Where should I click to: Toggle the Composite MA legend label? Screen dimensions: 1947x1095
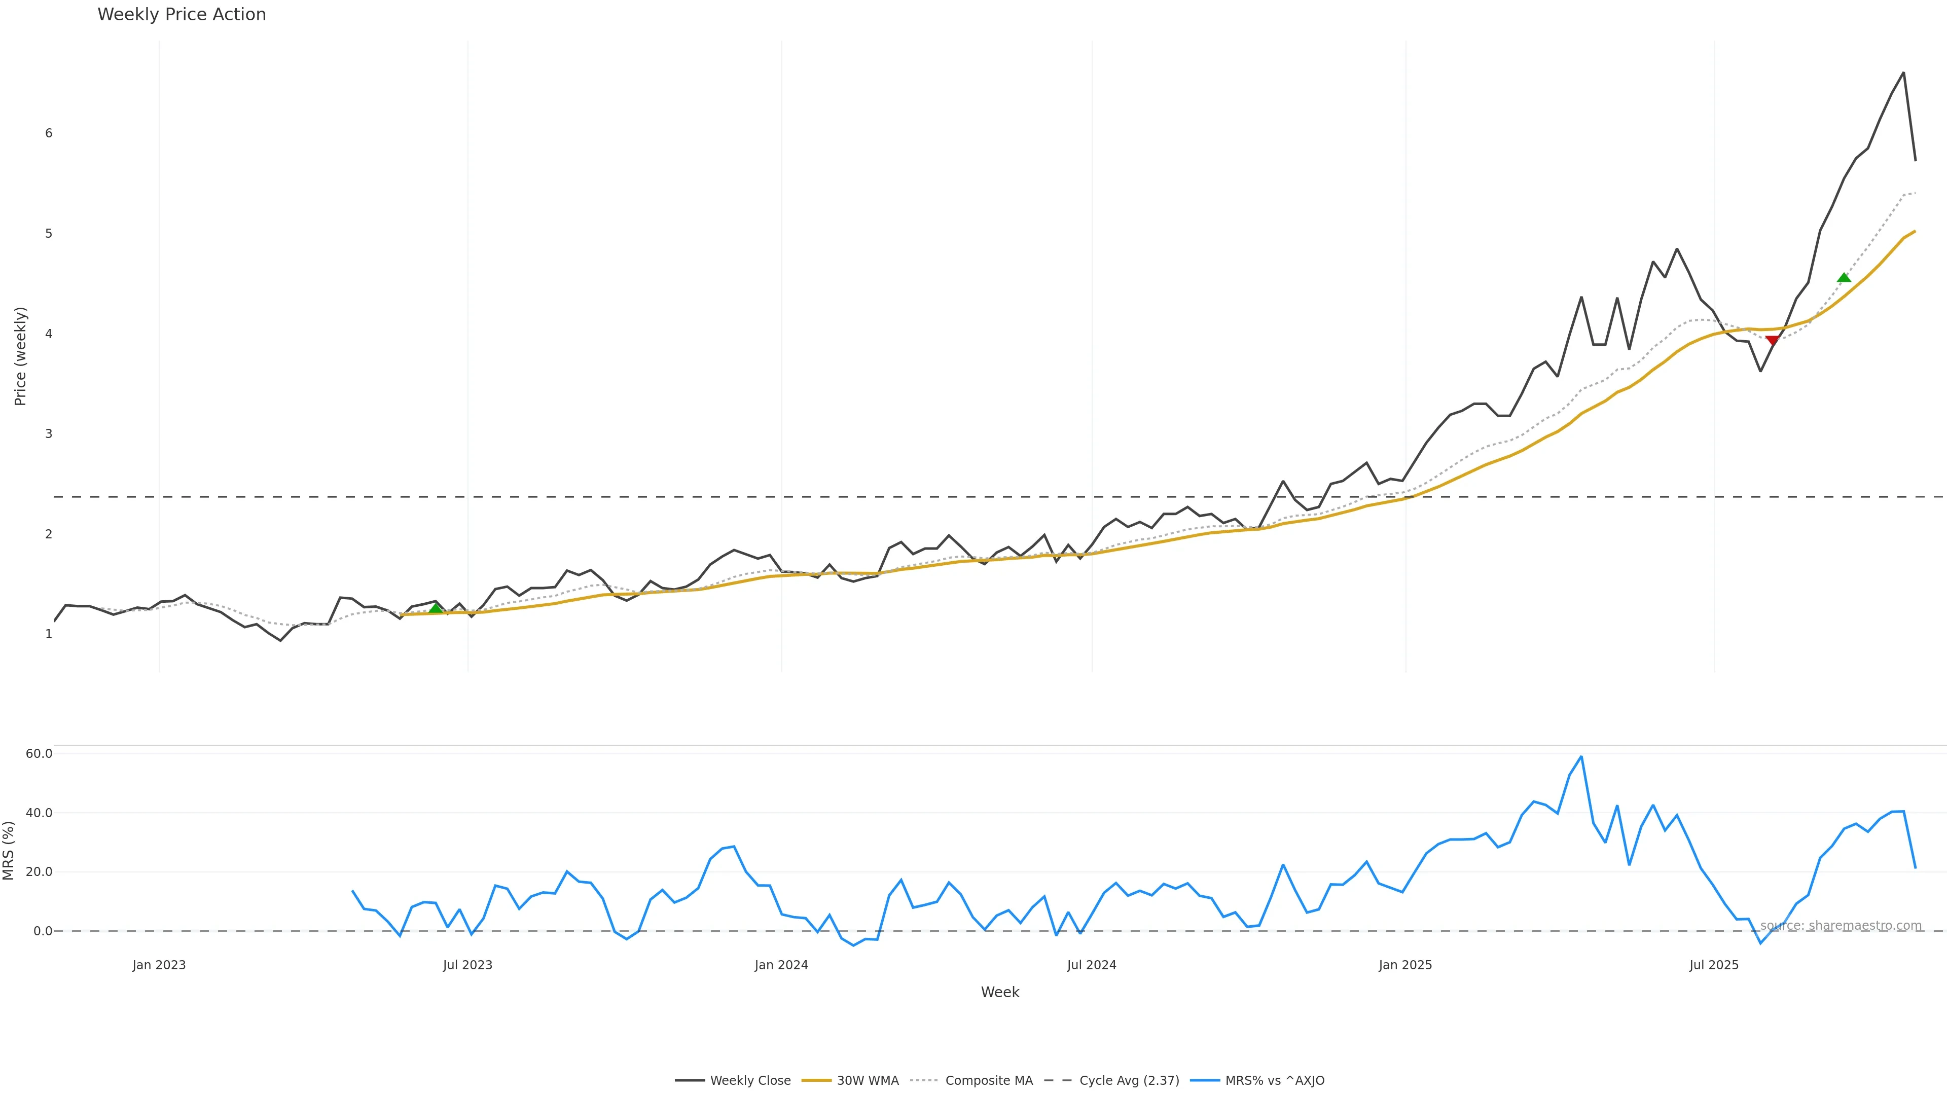tap(989, 1081)
